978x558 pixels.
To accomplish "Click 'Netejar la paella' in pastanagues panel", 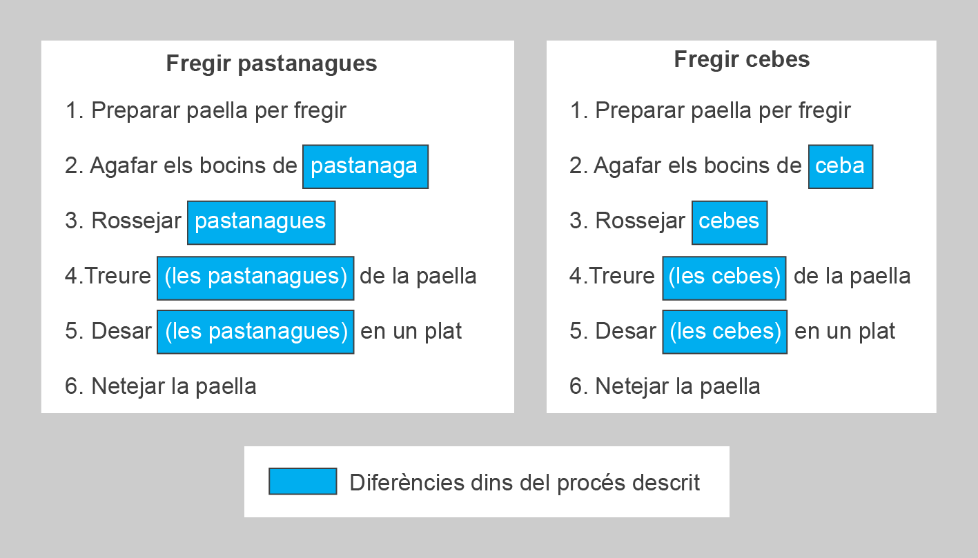I will 174,386.
